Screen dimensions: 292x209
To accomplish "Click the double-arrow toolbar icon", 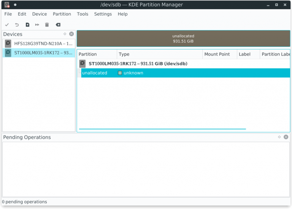I will [x=37, y=25].
